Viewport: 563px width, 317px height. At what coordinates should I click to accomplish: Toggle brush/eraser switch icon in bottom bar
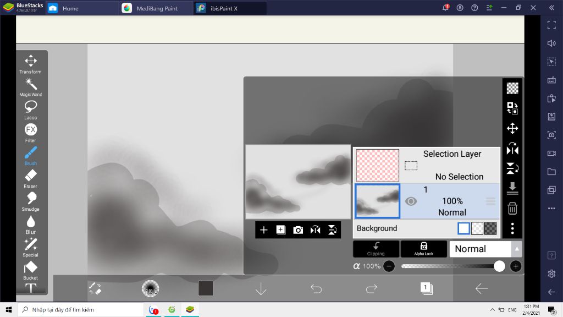pyautogui.click(x=95, y=288)
